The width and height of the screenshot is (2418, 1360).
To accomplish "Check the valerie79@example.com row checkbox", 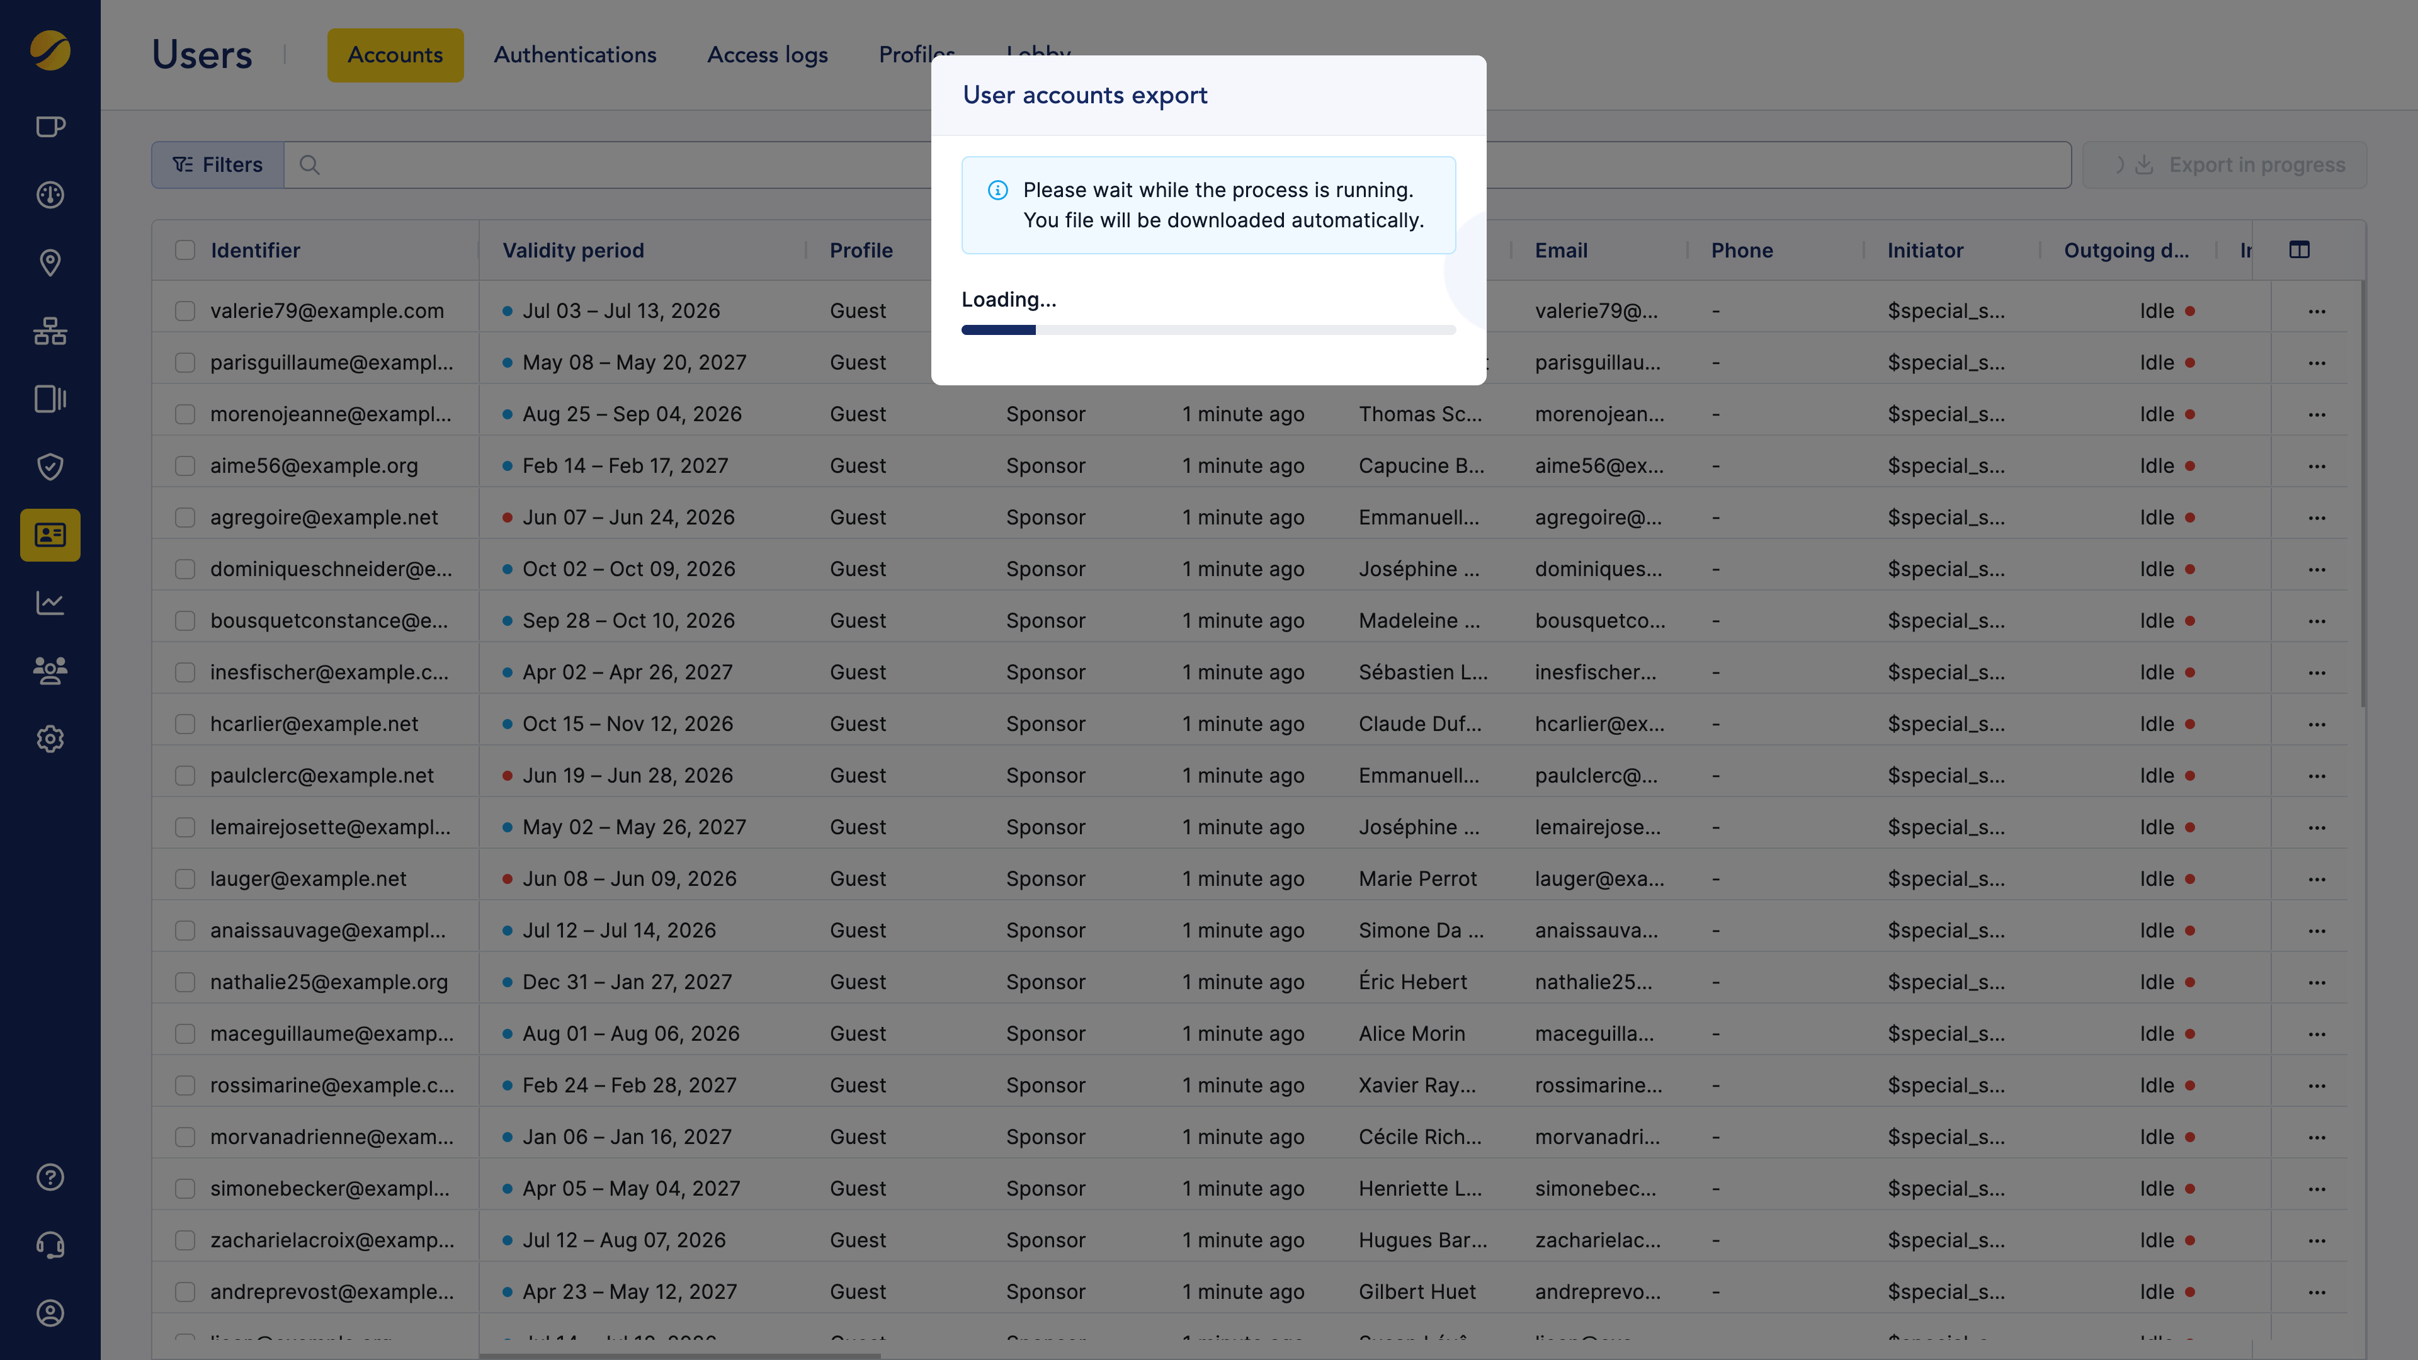I will click(185, 310).
